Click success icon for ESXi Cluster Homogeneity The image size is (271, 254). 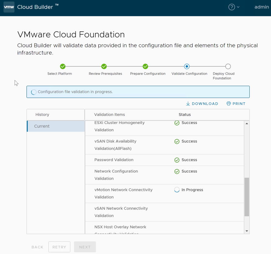pyautogui.click(x=177, y=123)
